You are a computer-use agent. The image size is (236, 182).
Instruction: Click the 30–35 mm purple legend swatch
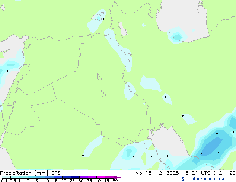(x=84, y=177)
